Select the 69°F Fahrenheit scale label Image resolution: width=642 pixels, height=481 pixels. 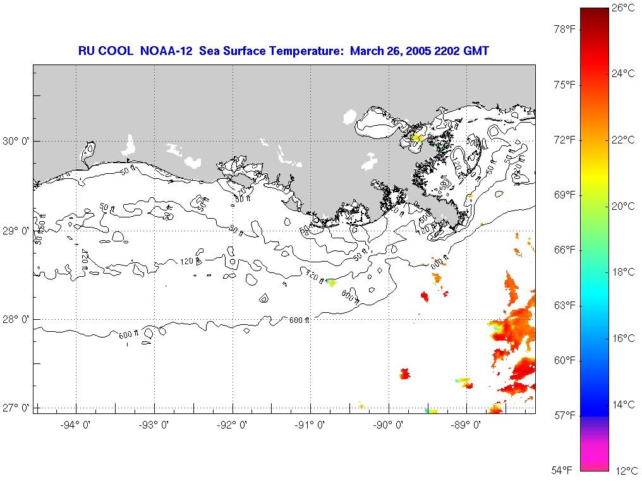pyautogui.click(x=565, y=195)
